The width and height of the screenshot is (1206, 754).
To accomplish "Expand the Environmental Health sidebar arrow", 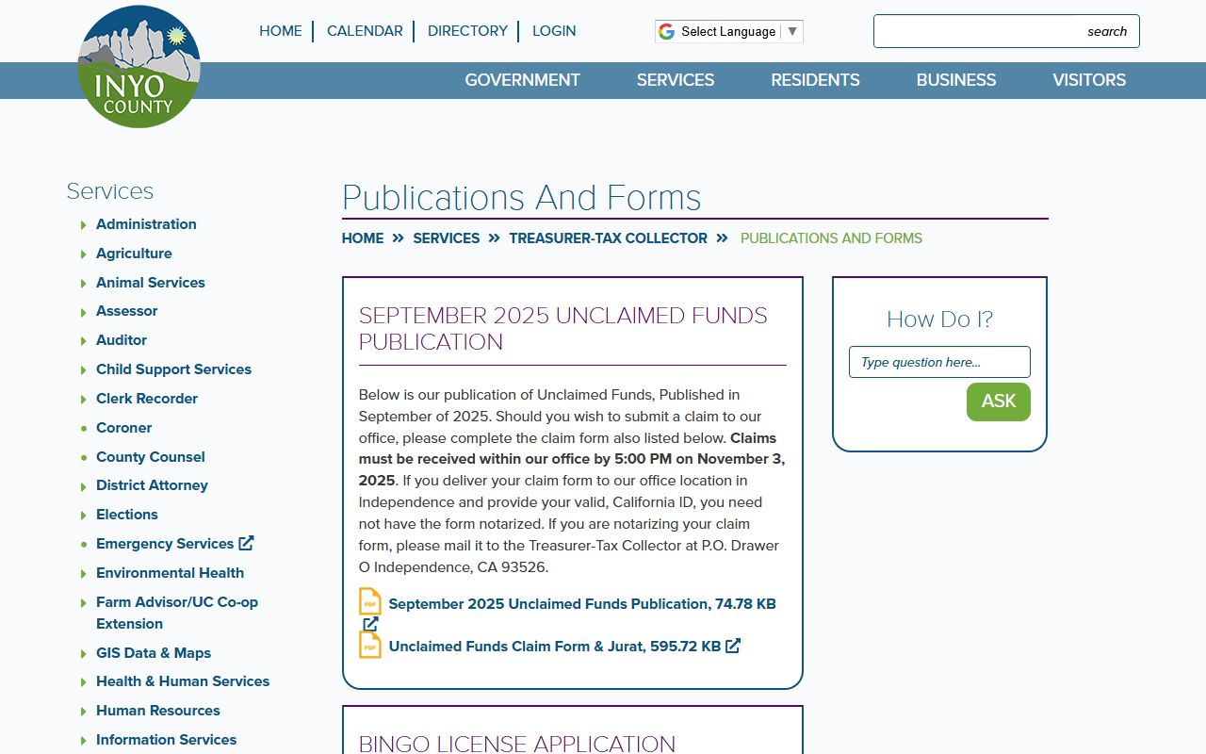I will pyautogui.click(x=84, y=574).
